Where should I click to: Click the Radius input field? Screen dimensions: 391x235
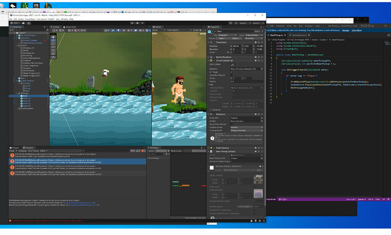(246, 81)
